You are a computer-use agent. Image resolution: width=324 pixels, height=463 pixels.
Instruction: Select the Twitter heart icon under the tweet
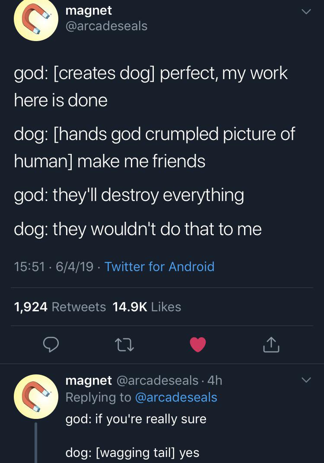click(x=197, y=345)
